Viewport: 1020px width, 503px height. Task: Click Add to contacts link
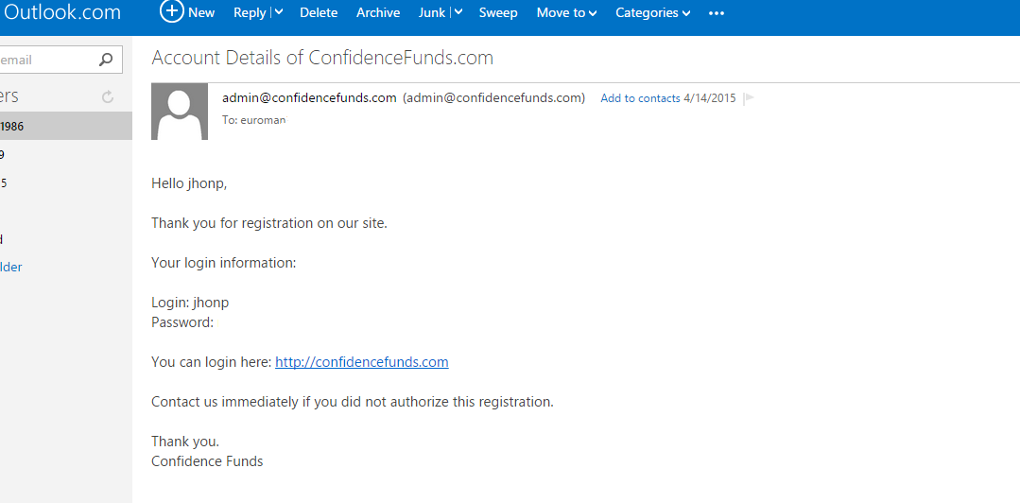pyautogui.click(x=640, y=98)
